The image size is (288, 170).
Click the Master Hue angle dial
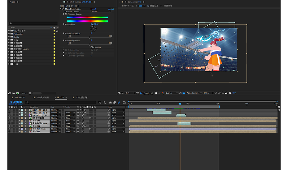(x=93, y=28)
